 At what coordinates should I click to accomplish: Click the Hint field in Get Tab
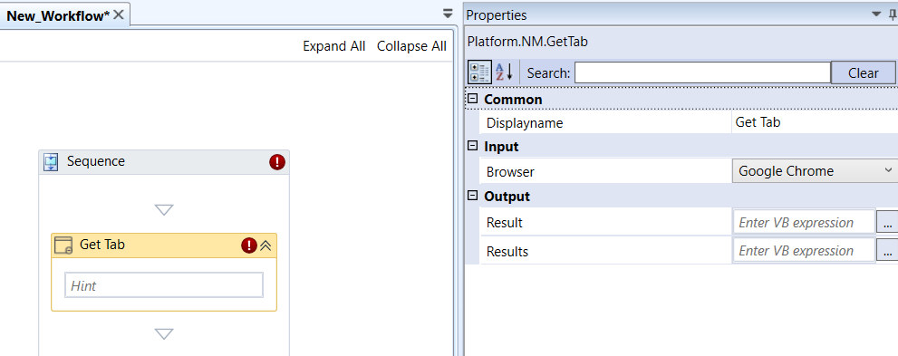click(x=164, y=285)
